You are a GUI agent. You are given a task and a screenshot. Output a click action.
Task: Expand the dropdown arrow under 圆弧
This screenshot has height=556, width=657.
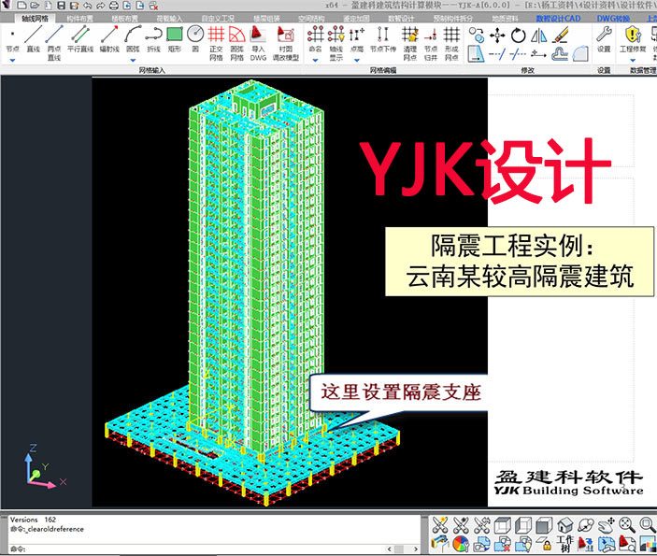point(133,61)
